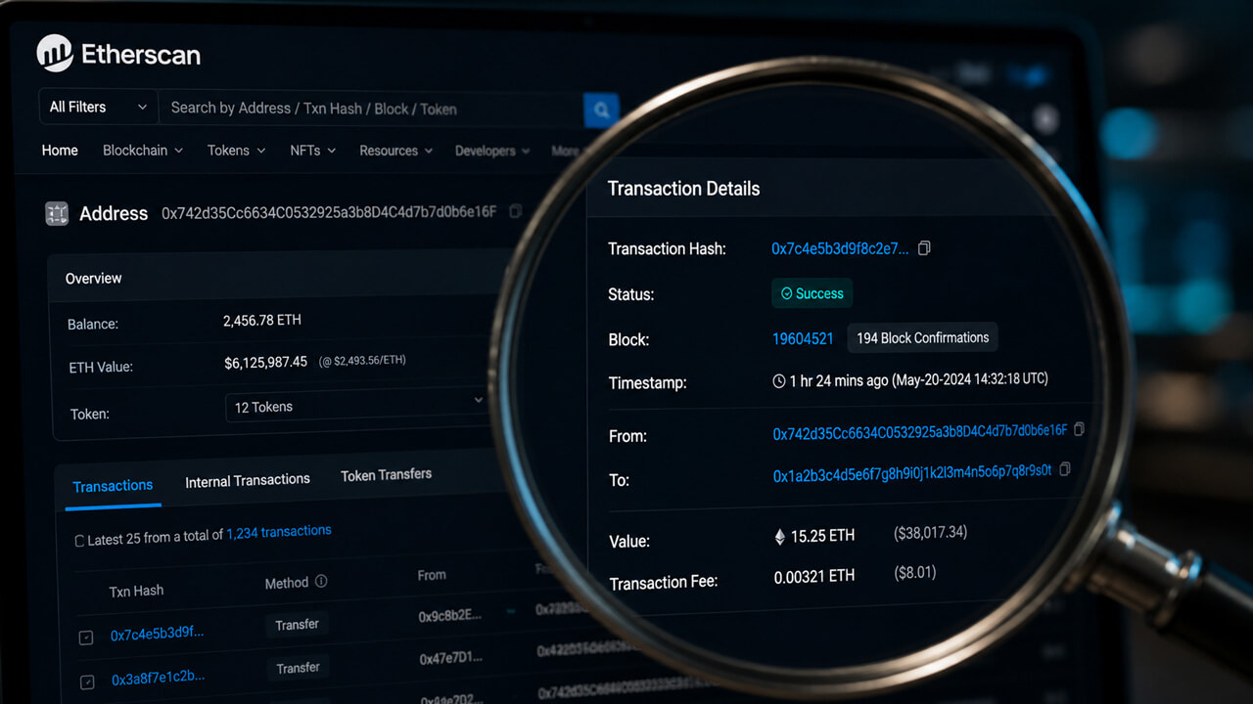Click the From address 0x47e7D1 in list
The width and height of the screenshot is (1253, 704).
click(x=451, y=658)
